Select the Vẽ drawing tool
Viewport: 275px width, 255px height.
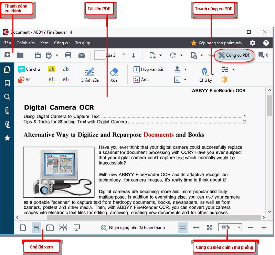click(x=24, y=80)
